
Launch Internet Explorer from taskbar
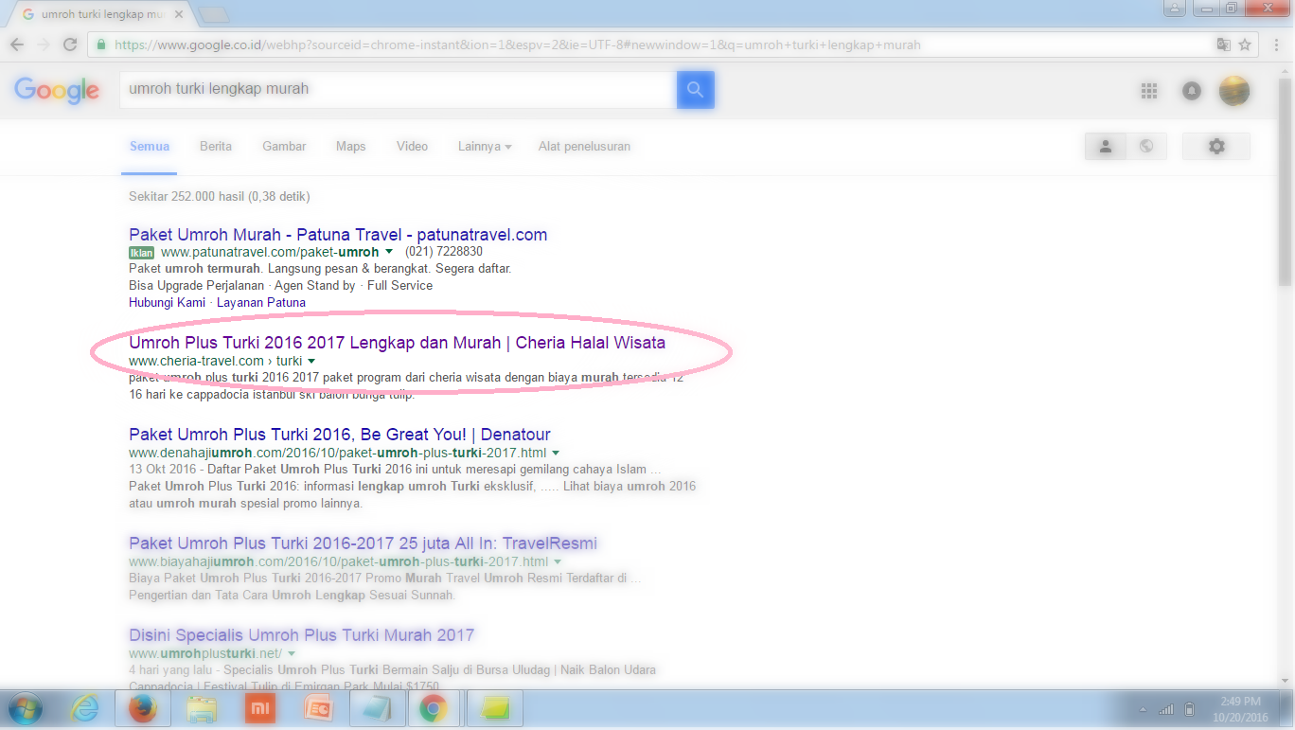84,708
